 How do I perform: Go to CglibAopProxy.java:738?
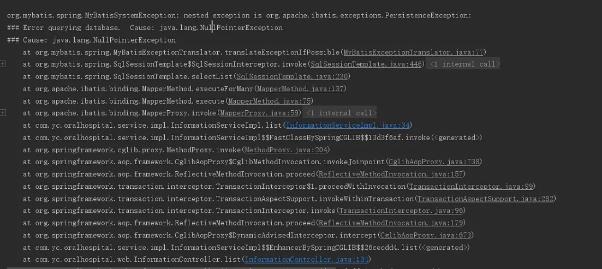point(434,162)
